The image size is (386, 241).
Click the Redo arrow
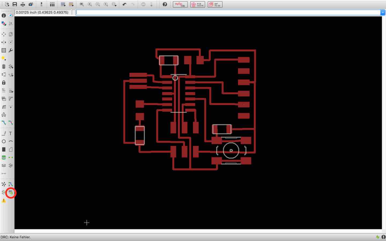point(133,4)
